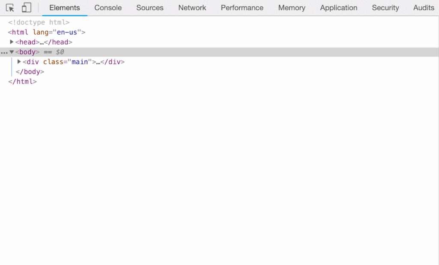Show the Audits tab

(424, 8)
